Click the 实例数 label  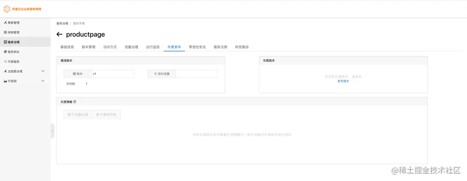coord(70,84)
